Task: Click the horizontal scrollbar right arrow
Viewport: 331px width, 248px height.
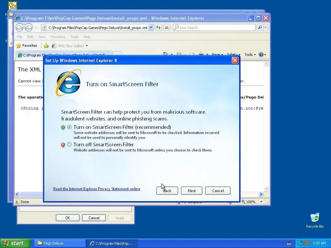Action: click(x=261, y=194)
